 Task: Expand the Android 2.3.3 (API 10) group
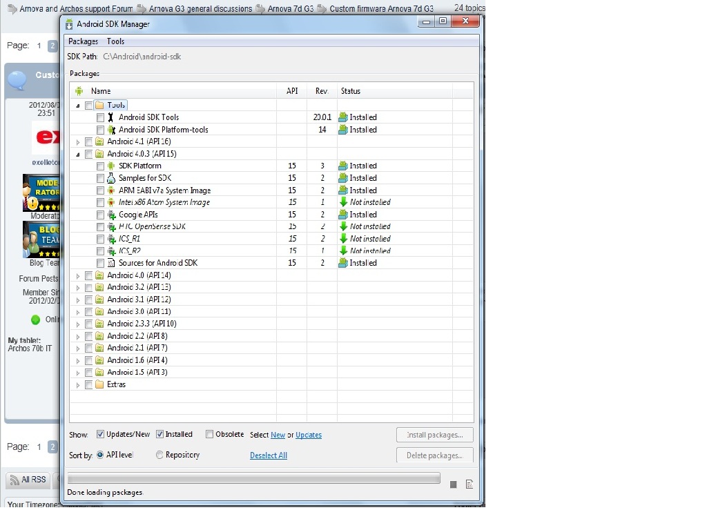point(78,324)
